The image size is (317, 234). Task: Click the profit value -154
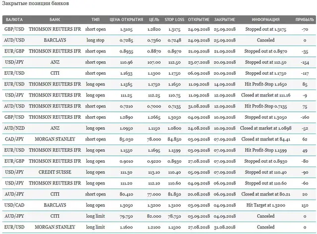point(305,62)
